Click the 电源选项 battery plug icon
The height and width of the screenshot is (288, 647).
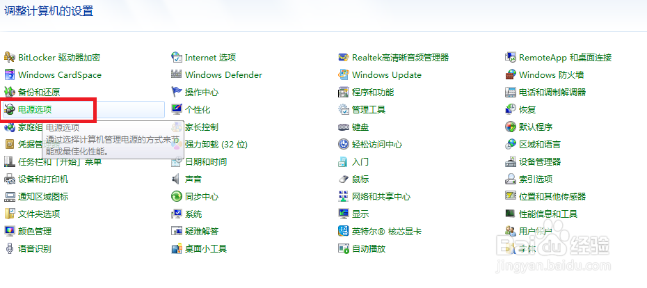(x=10, y=109)
